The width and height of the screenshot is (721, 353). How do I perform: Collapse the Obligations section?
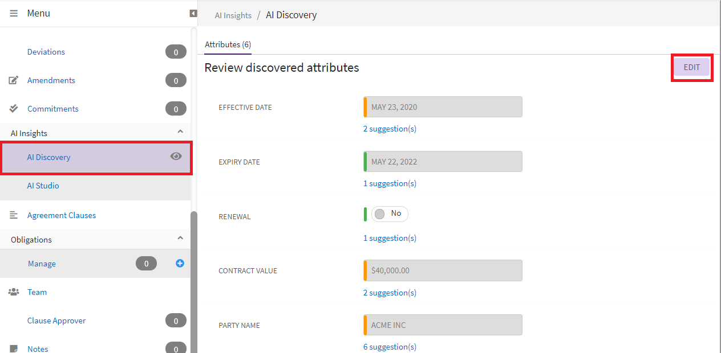(180, 239)
